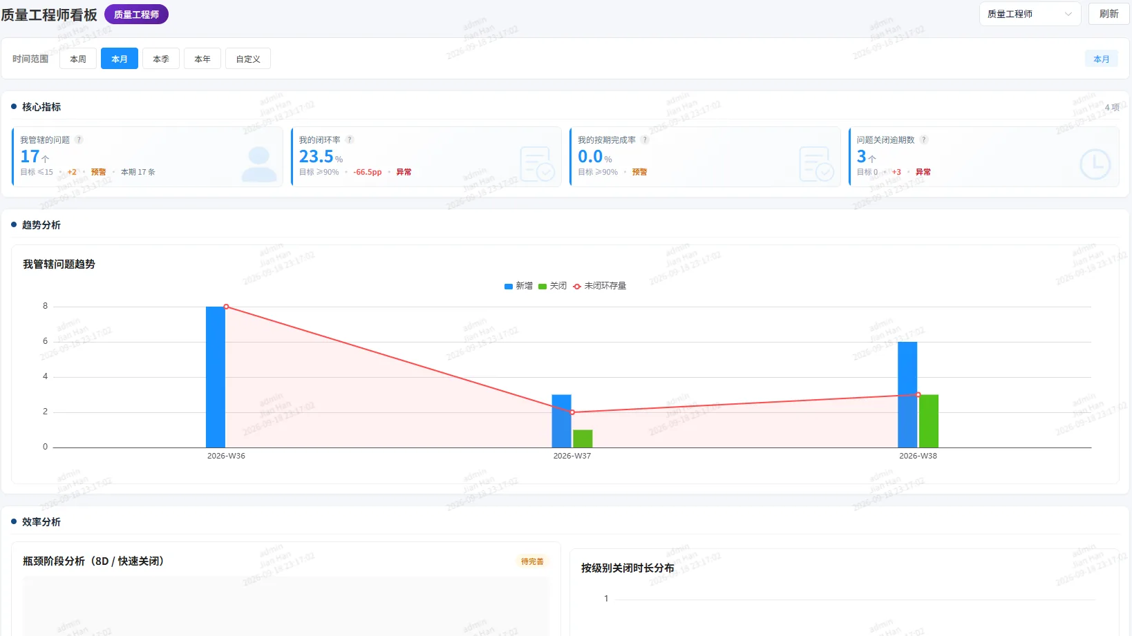Screen dimensions: 1132x636
Task: Click the 4 项 count label
Action: tap(1112, 107)
